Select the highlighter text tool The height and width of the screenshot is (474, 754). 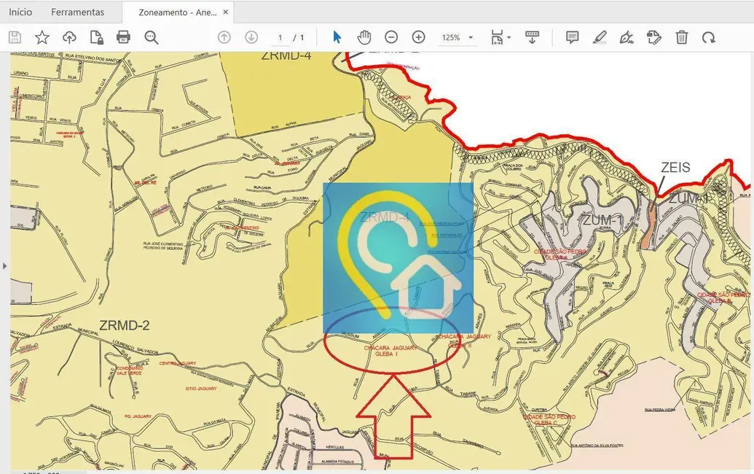600,37
